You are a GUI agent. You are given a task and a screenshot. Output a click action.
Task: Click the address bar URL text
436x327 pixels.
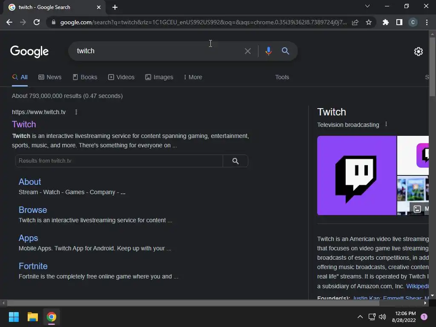pos(204,22)
